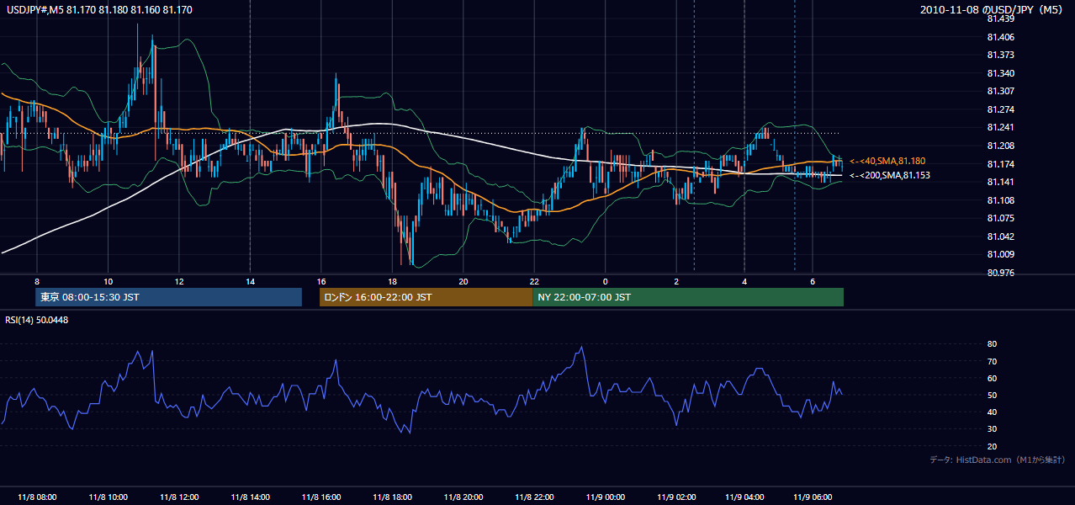This screenshot has width=1075, height=505.
Task: Click the 11/9 04:00 bottom time label
Action: coord(744,497)
